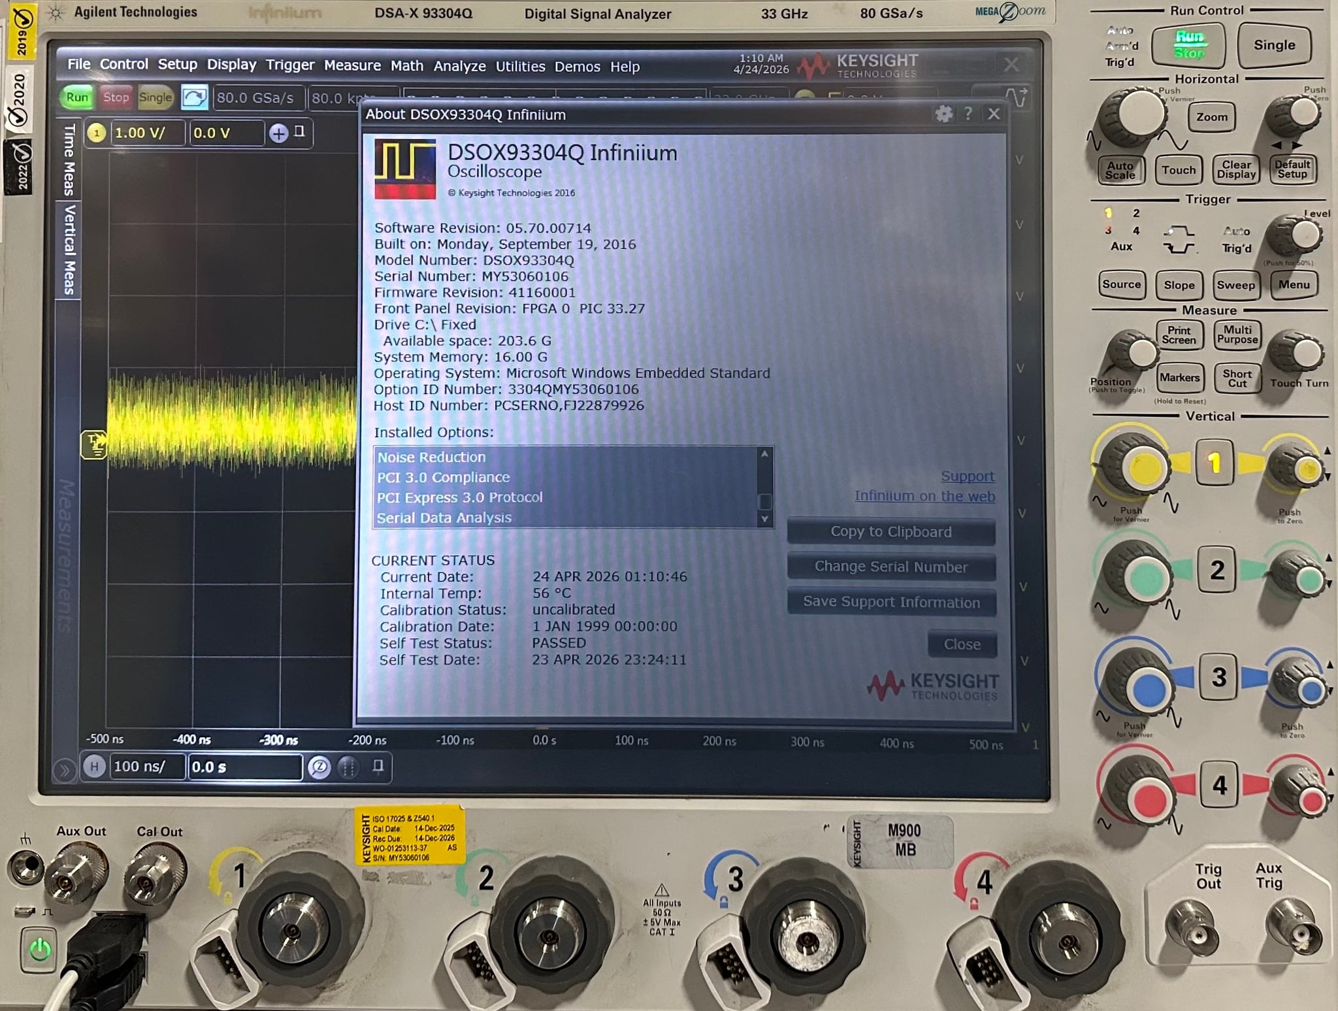Image resolution: width=1338 pixels, height=1011 pixels.
Task: Click the horizontal H indicator icon
Action: pos(94,766)
